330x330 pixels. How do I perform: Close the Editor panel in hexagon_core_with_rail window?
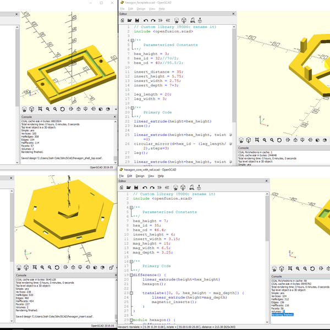266,181
